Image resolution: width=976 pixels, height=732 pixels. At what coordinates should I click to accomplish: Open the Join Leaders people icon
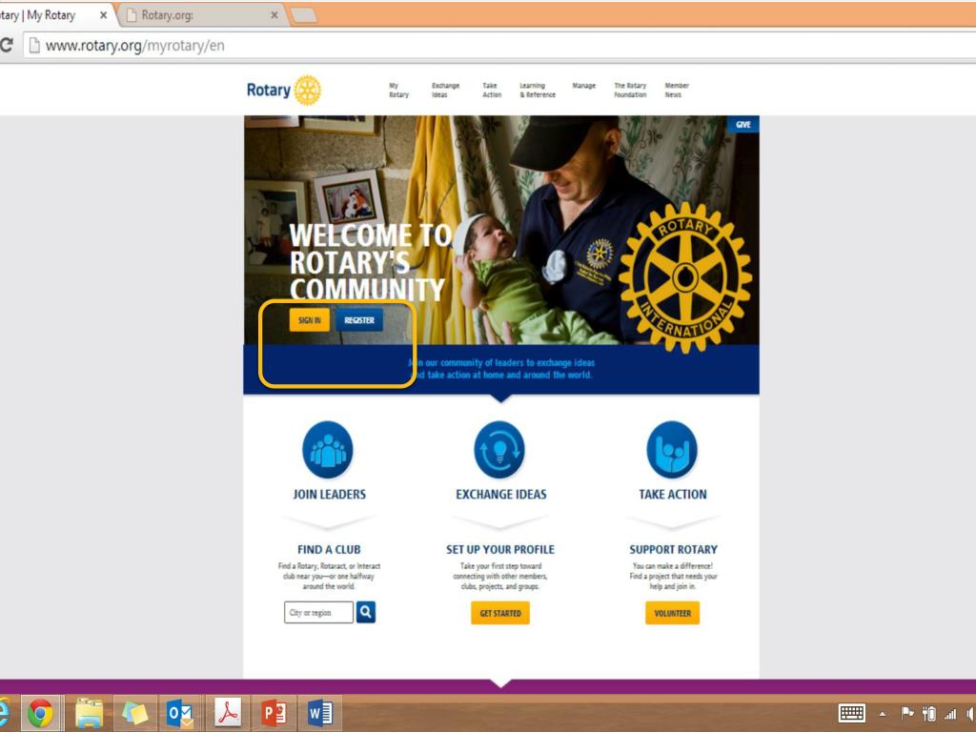click(x=328, y=450)
